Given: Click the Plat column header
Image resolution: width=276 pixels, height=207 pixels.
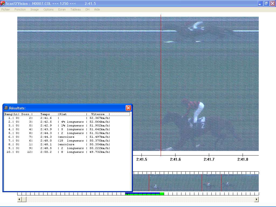Looking at the screenshot, I should (x=63, y=114).
